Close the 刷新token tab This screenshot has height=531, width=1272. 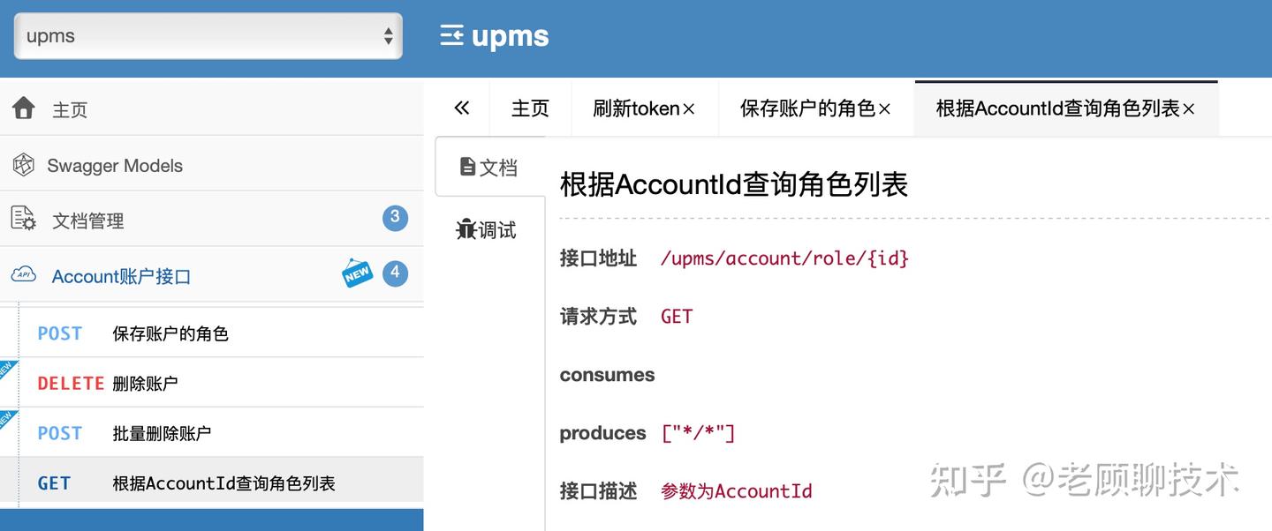pyautogui.click(x=686, y=108)
